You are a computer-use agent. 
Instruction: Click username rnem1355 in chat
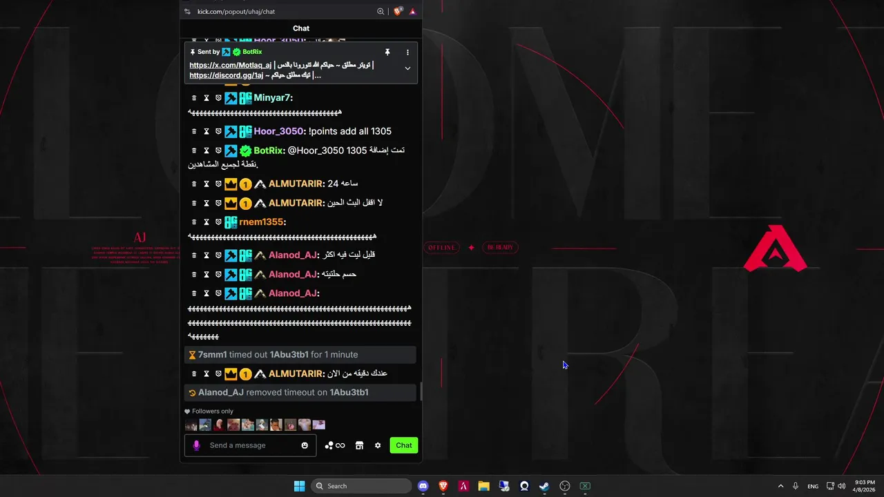click(262, 222)
